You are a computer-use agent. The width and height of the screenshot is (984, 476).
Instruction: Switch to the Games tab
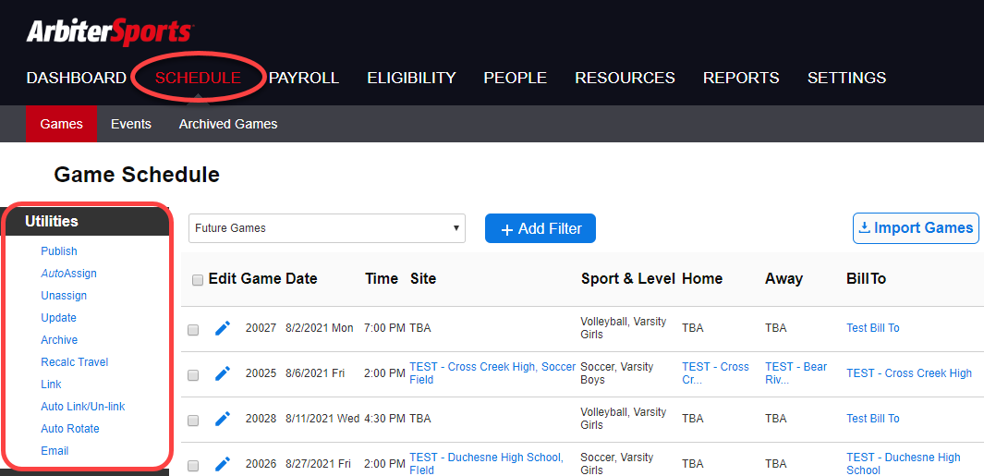tap(62, 124)
